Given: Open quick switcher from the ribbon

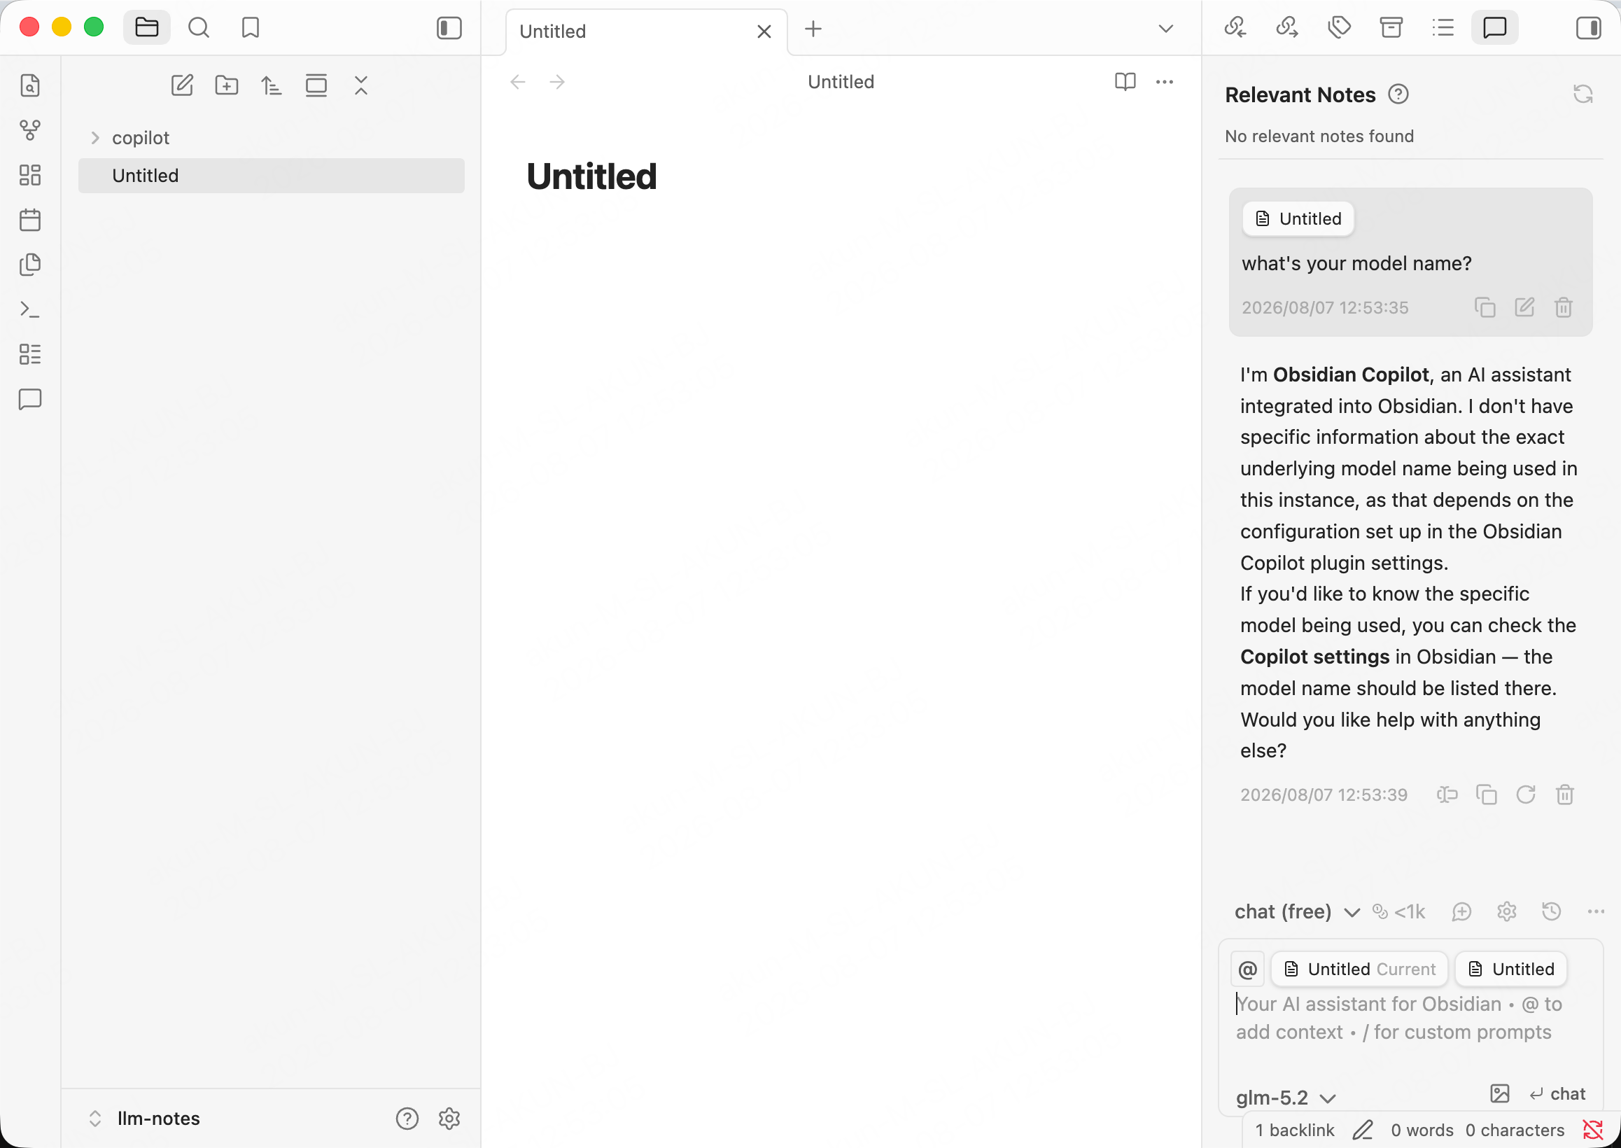Looking at the screenshot, I should pyautogui.click(x=29, y=85).
